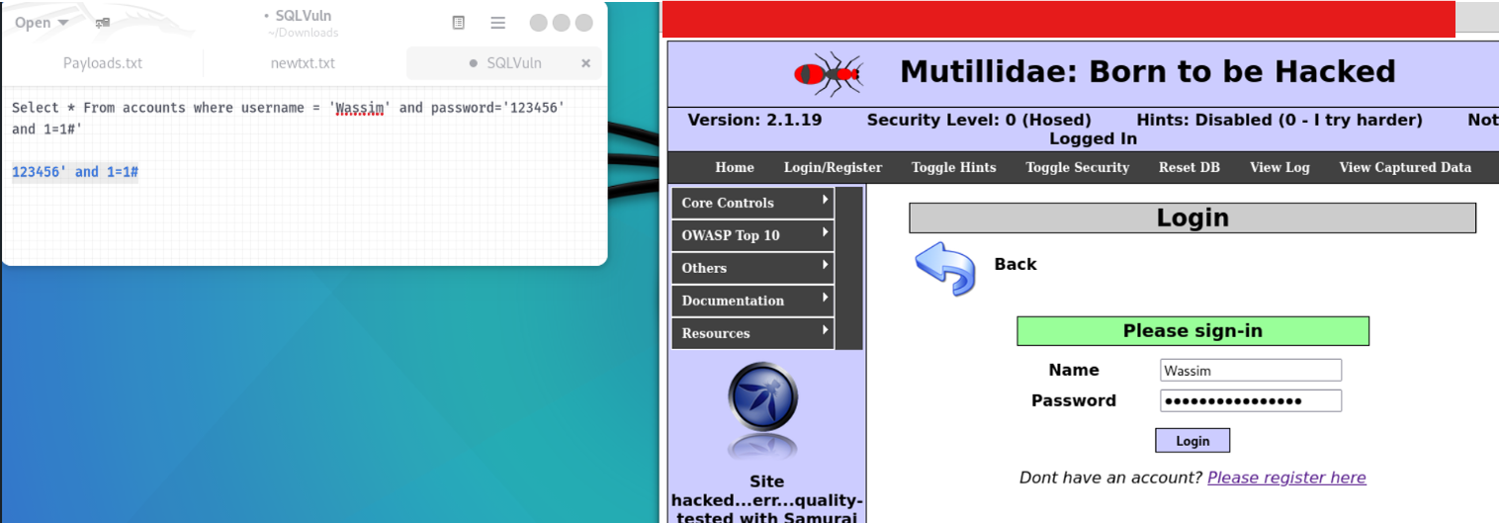
Task: Click the highlighted payload line 123456' and 1=1#
Action: point(75,172)
